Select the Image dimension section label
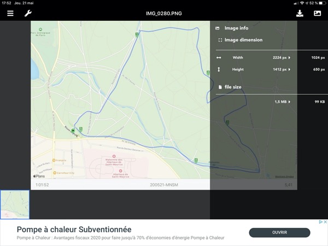This screenshot has height=246, width=328. pos(243,40)
